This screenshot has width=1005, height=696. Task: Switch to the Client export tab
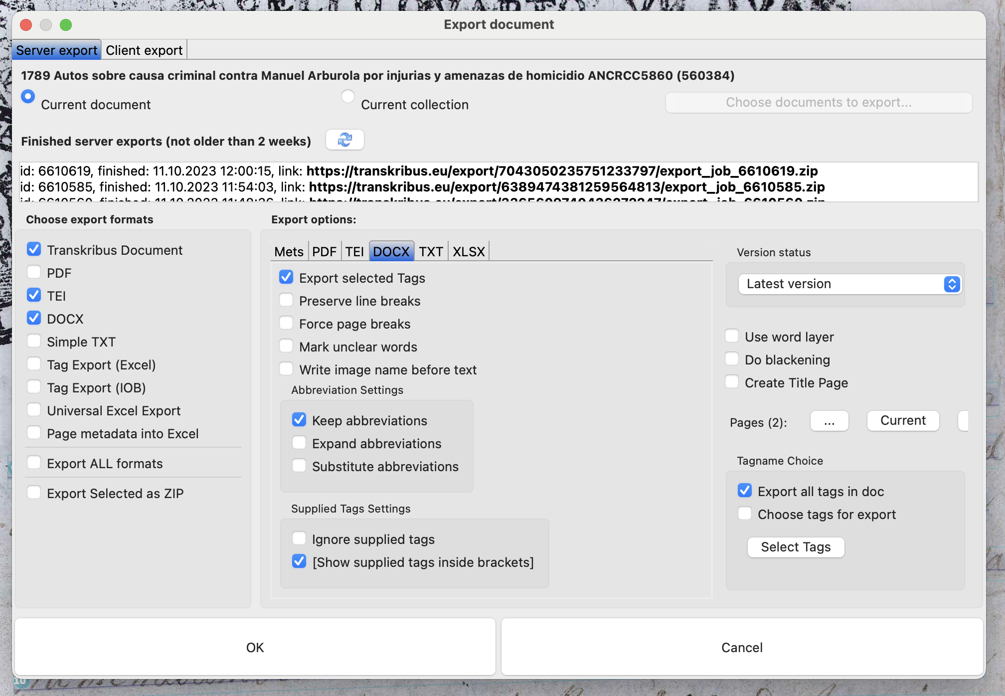click(144, 50)
